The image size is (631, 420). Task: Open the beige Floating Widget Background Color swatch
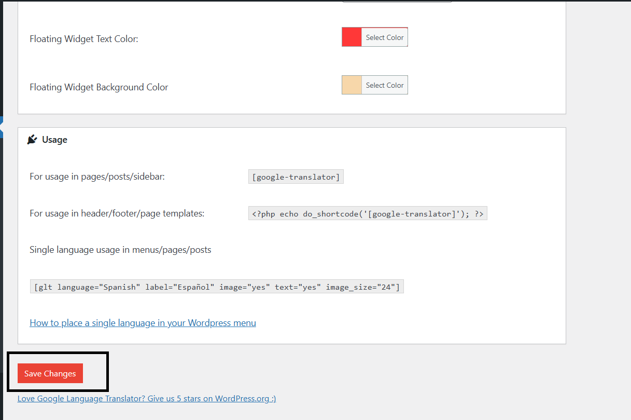(x=352, y=85)
